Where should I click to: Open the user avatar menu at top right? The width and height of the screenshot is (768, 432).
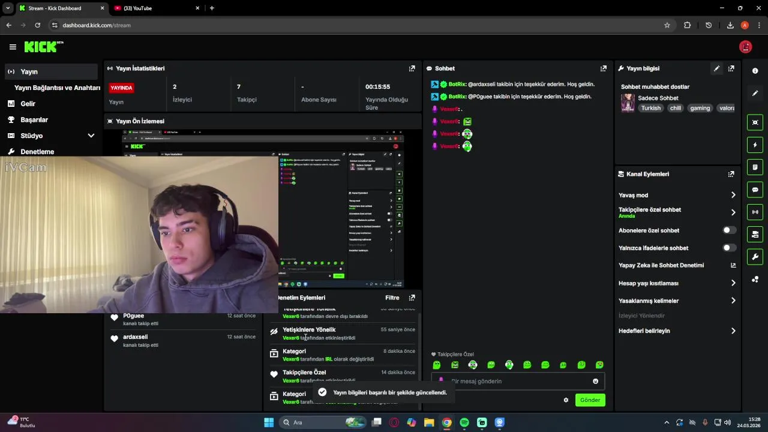746,47
